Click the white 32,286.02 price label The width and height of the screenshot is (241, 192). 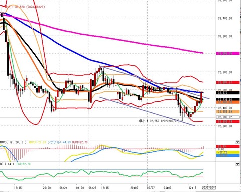(228, 117)
